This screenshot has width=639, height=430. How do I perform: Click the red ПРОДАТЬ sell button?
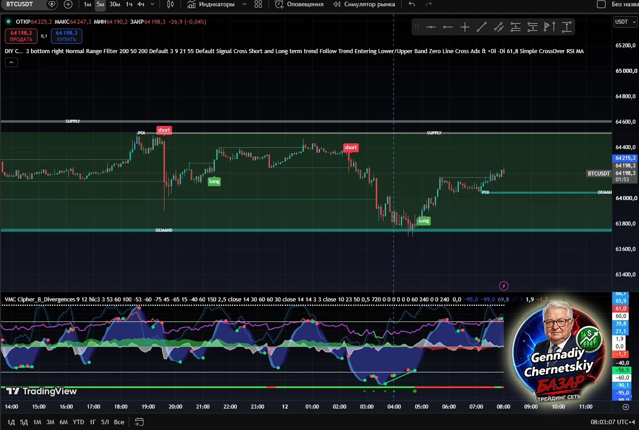tap(21, 36)
